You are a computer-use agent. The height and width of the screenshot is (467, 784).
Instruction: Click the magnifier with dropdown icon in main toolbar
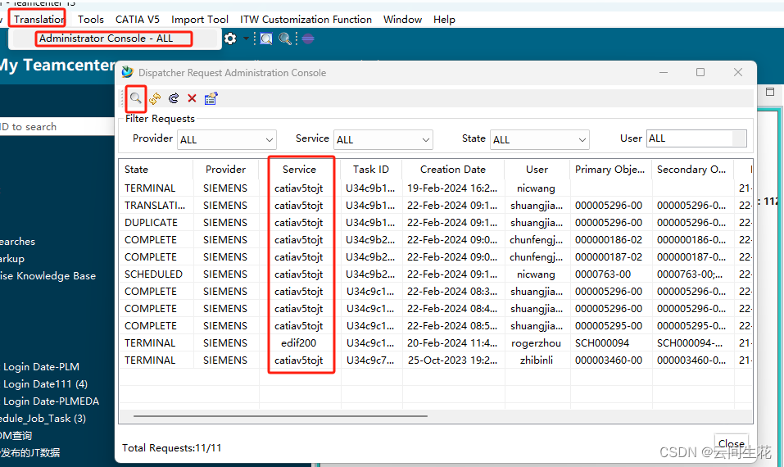[285, 39]
